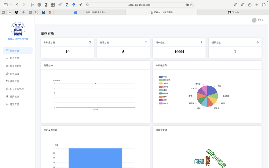Go back to the previous page
Image resolution: width=269 pixels, height=168 pixels.
(17, 5)
